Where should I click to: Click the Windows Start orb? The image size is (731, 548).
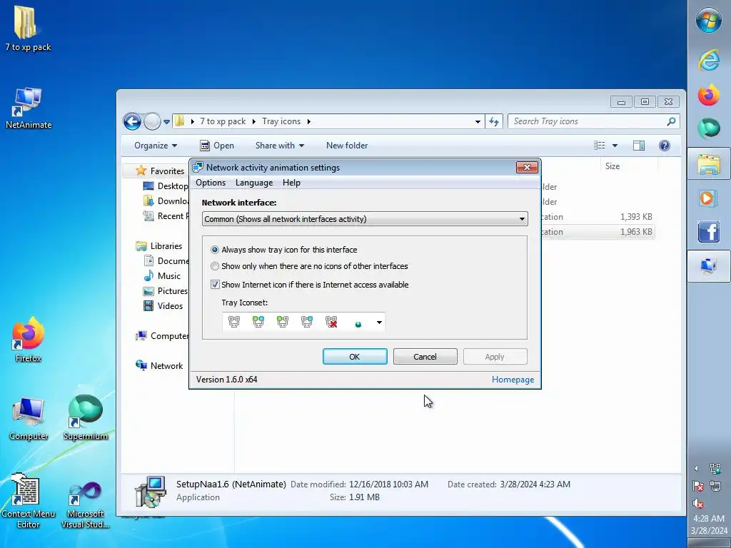click(709, 21)
